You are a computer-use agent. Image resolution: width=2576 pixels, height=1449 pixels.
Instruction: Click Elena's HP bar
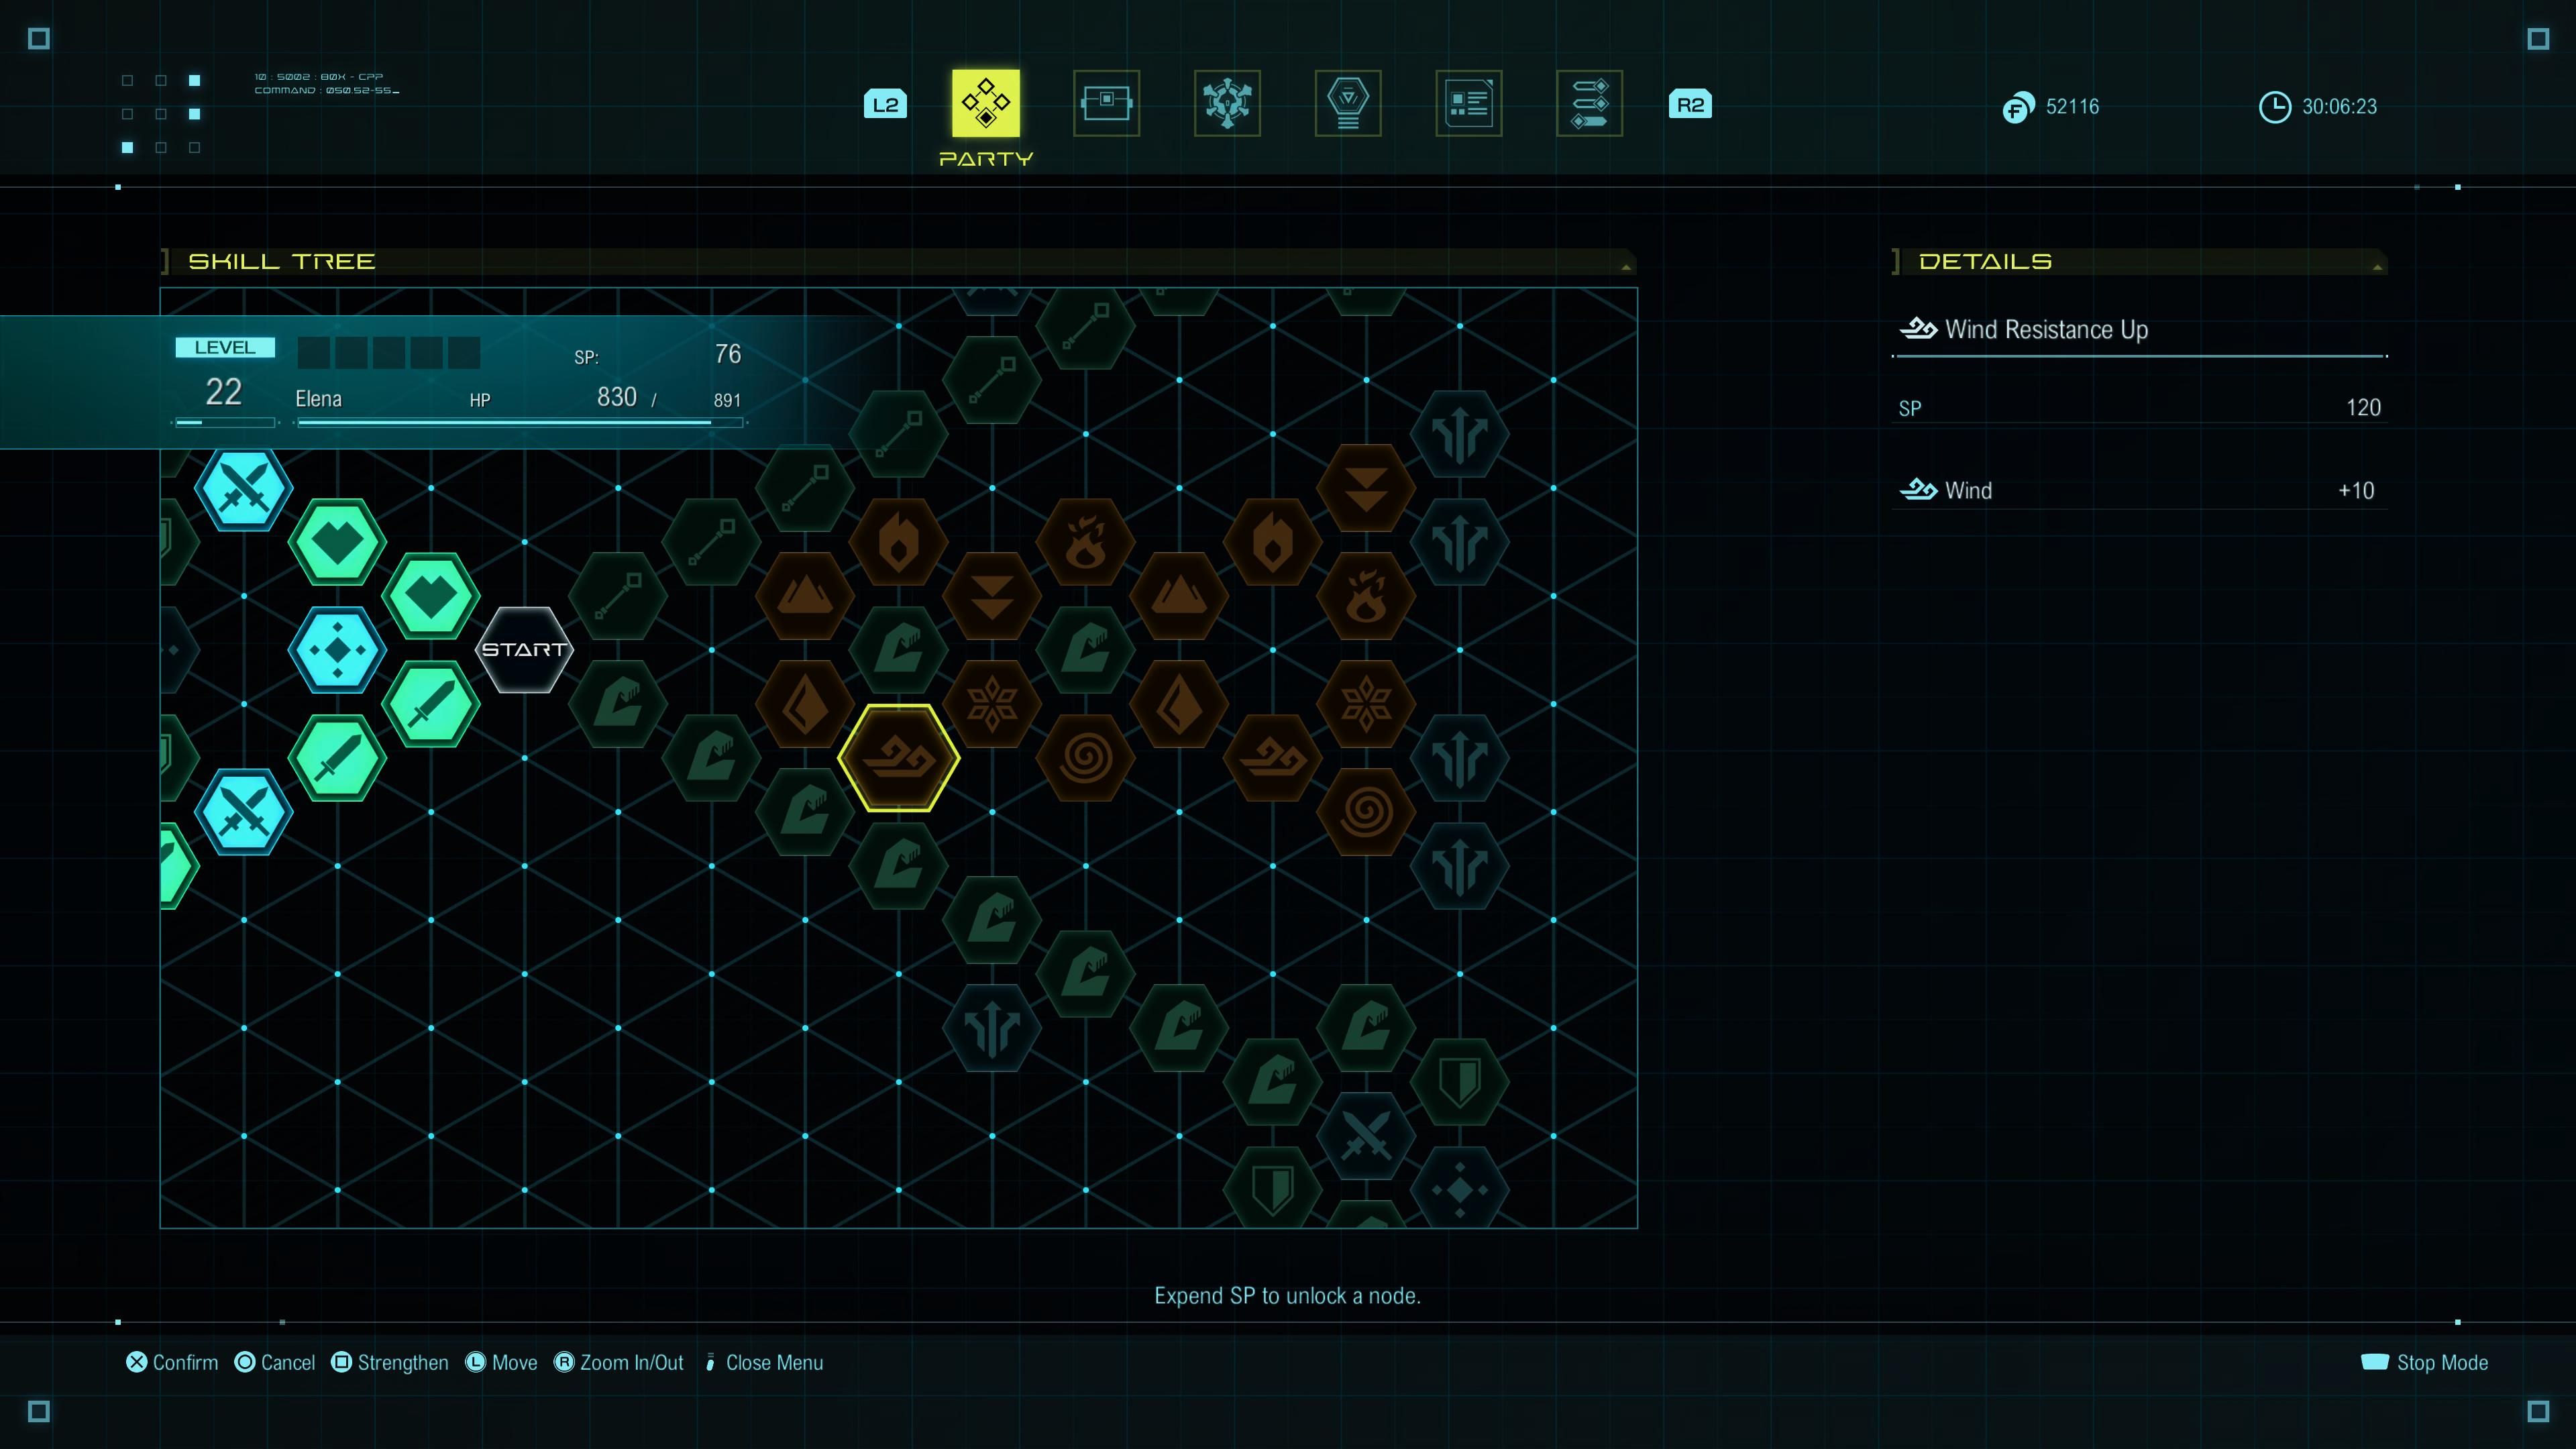tap(520, 423)
